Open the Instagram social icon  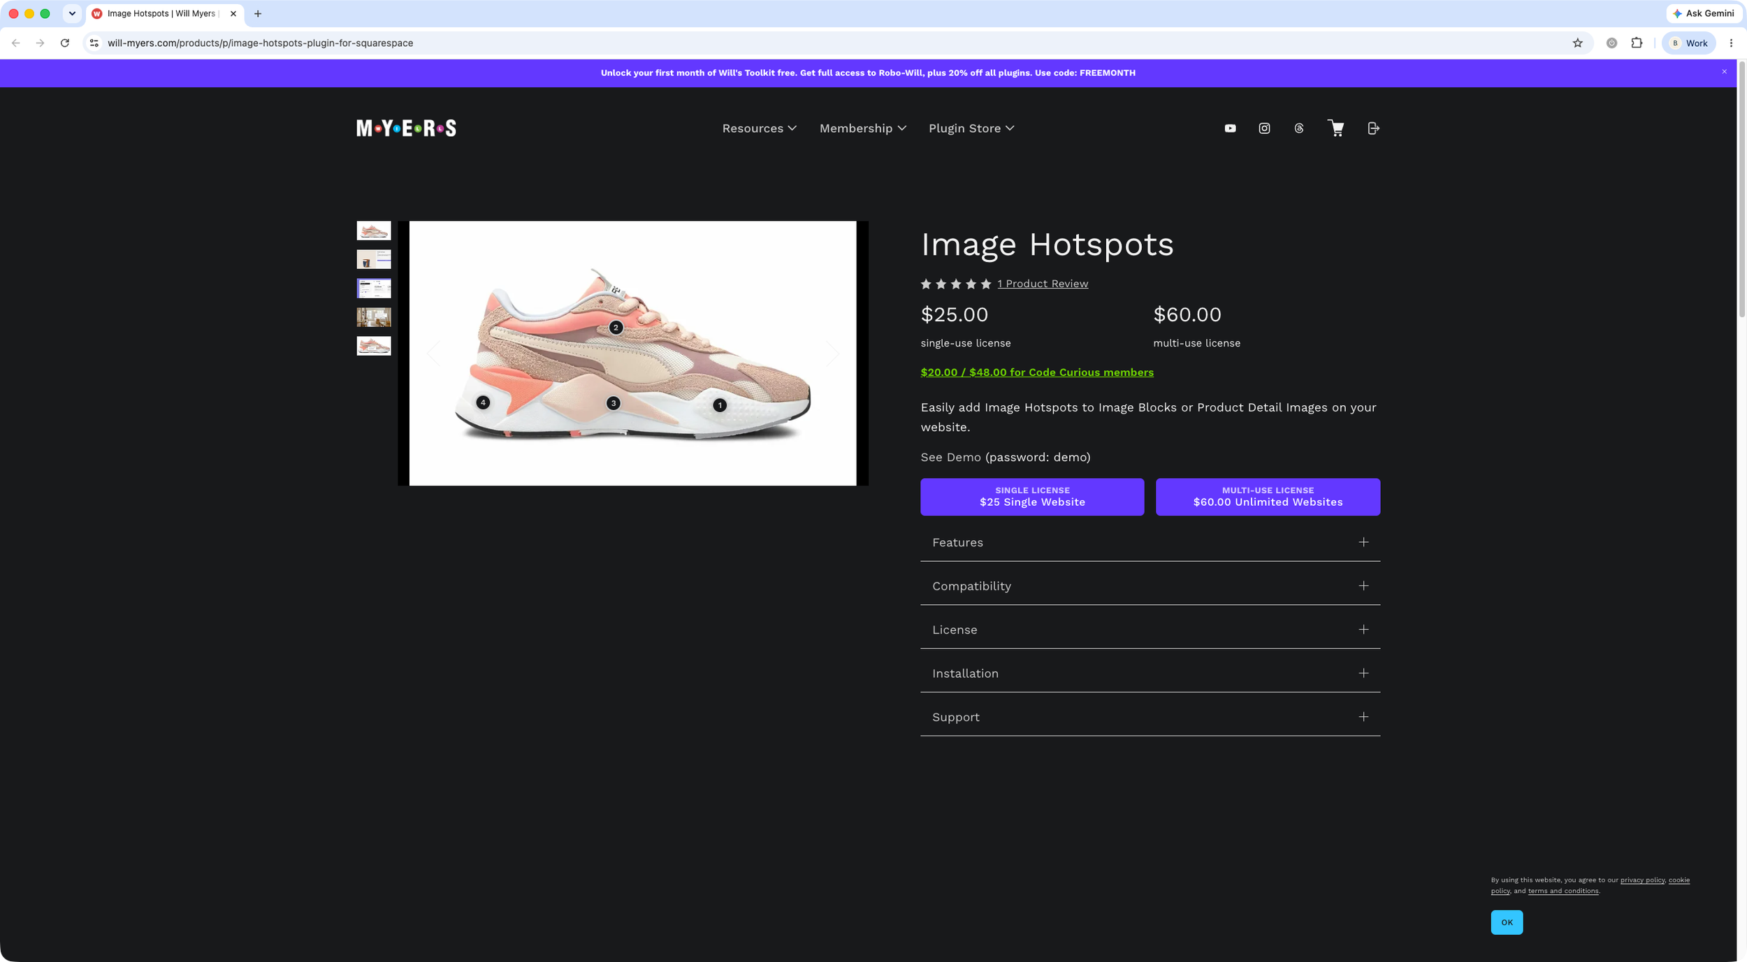(1264, 129)
